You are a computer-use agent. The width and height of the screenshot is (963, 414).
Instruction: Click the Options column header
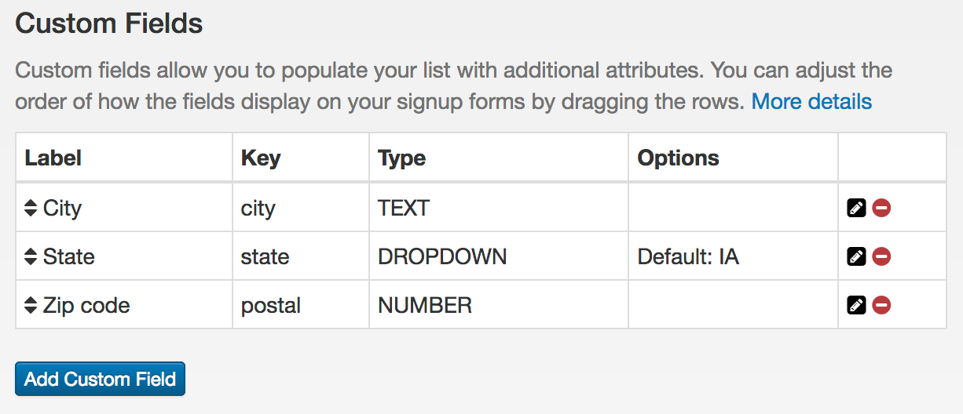click(x=678, y=158)
